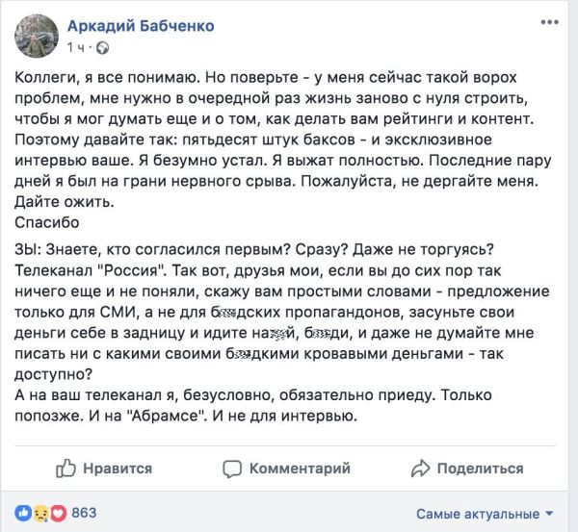The height and width of the screenshot is (532, 578).
Task: Click the sad crying reaction emoji
Action: pos(40,513)
